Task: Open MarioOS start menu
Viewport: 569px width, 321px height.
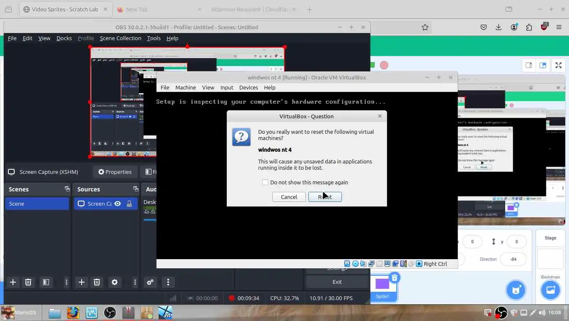Action: click(19, 313)
